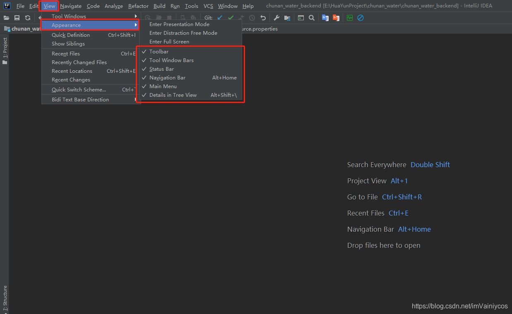Screen dimensions: 512x314
Task: Click Git Commit green checkmark icon
Action: click(x=231, y=18)
